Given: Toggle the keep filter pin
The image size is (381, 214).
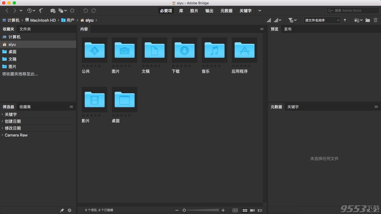Looking at the screenshot, I should coord(62,210).
